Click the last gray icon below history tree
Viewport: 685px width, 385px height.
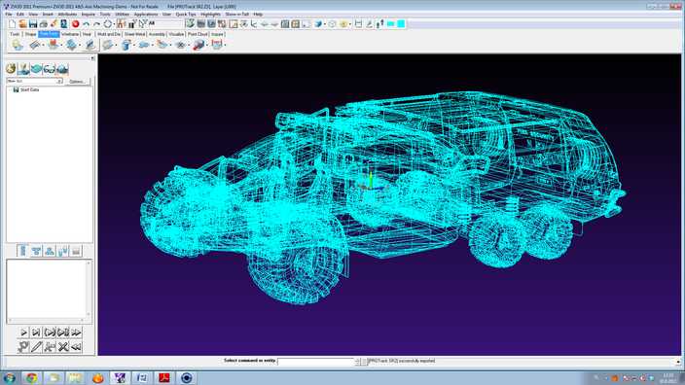(x=76, y=251)
